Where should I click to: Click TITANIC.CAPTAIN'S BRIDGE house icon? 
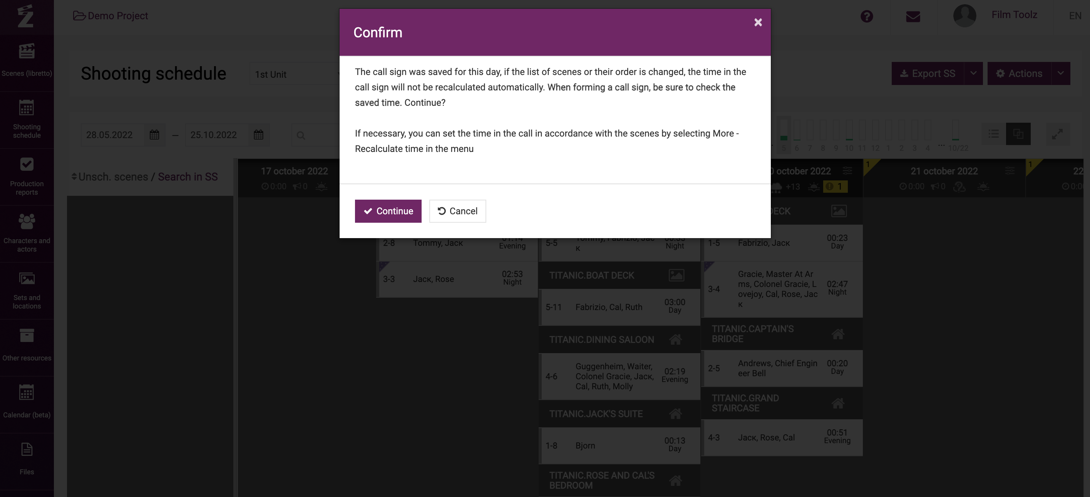click(838, 334)
